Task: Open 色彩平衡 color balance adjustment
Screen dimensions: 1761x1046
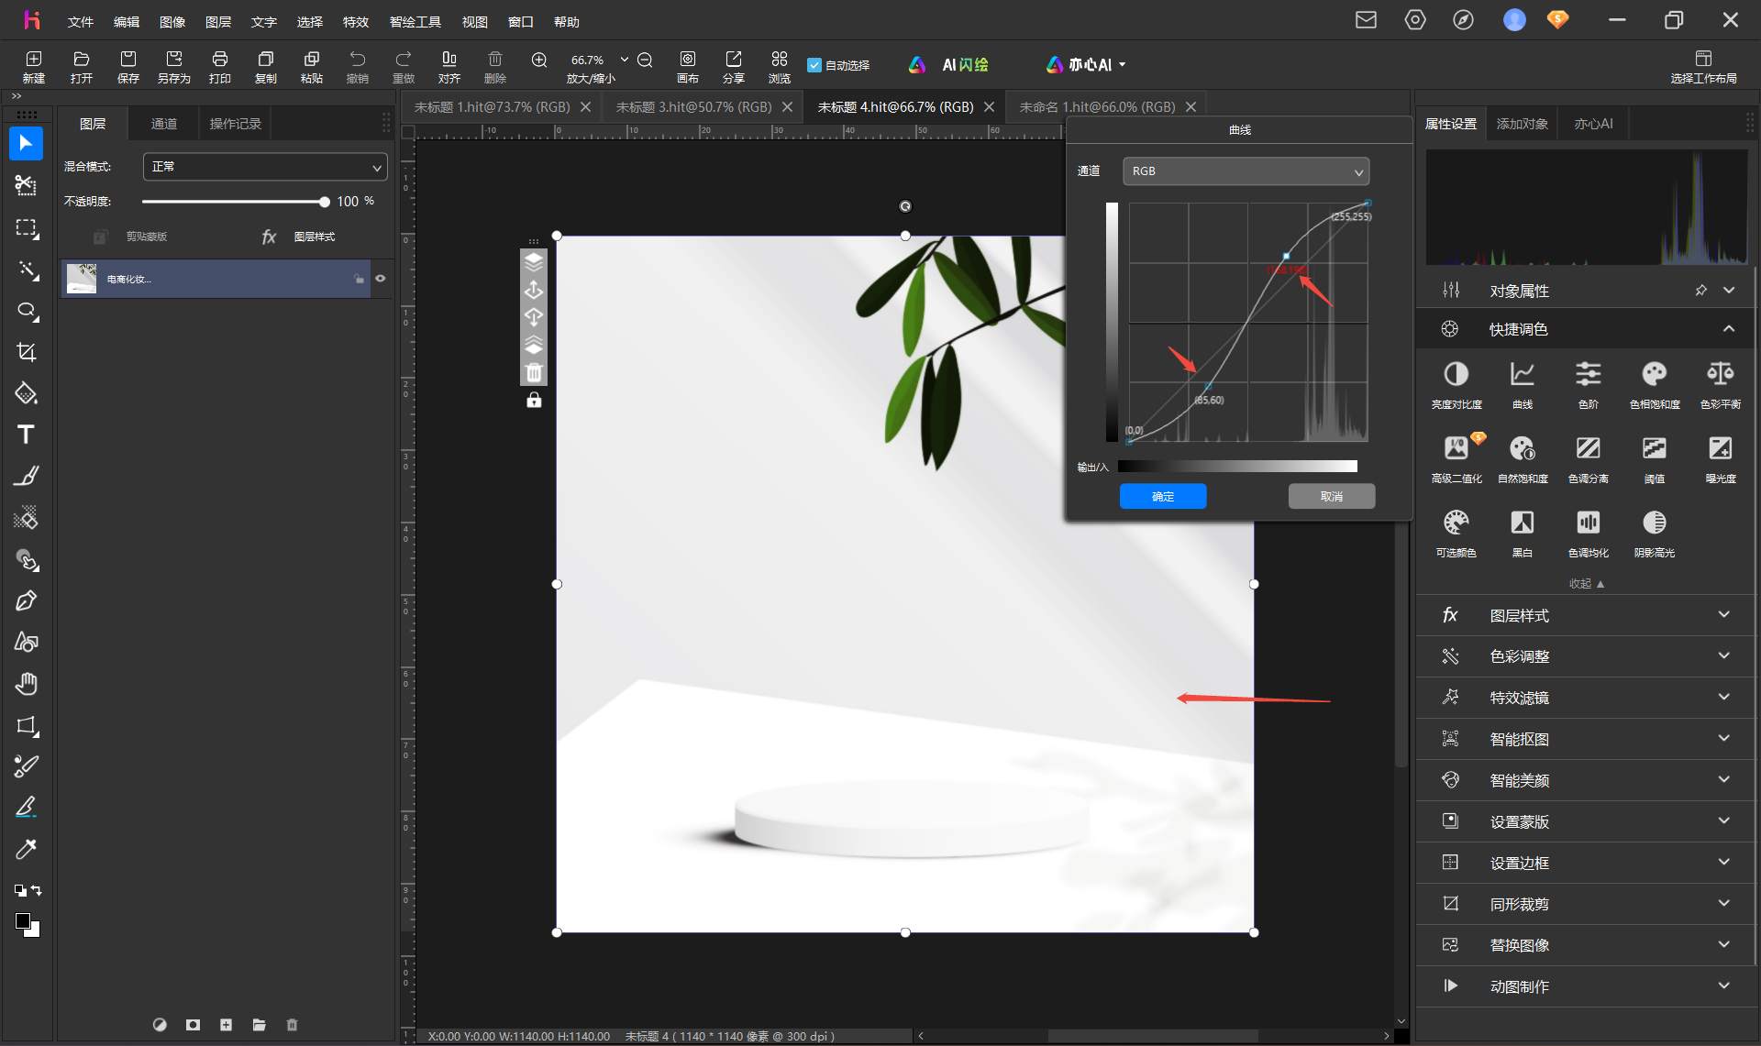Action: tap(1721, 383)
